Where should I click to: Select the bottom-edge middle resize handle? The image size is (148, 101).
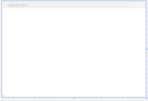pos(74,98)
